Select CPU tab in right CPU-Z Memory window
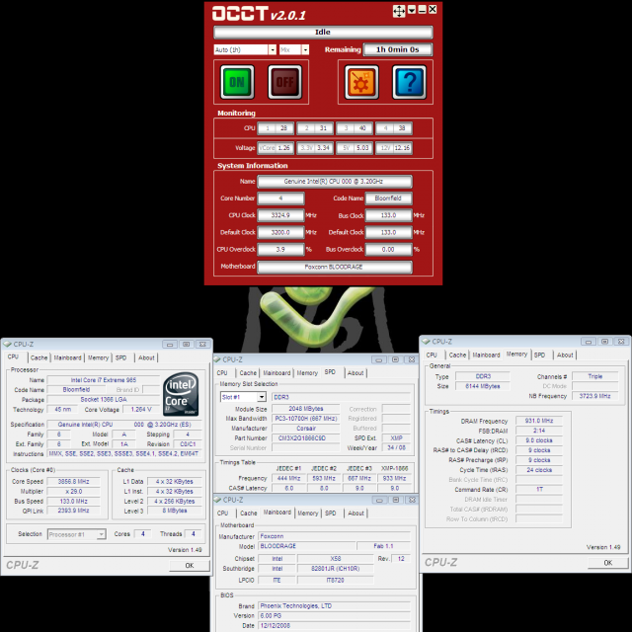Viewport: 632px width, 632px height. click(x=432, y=355)
